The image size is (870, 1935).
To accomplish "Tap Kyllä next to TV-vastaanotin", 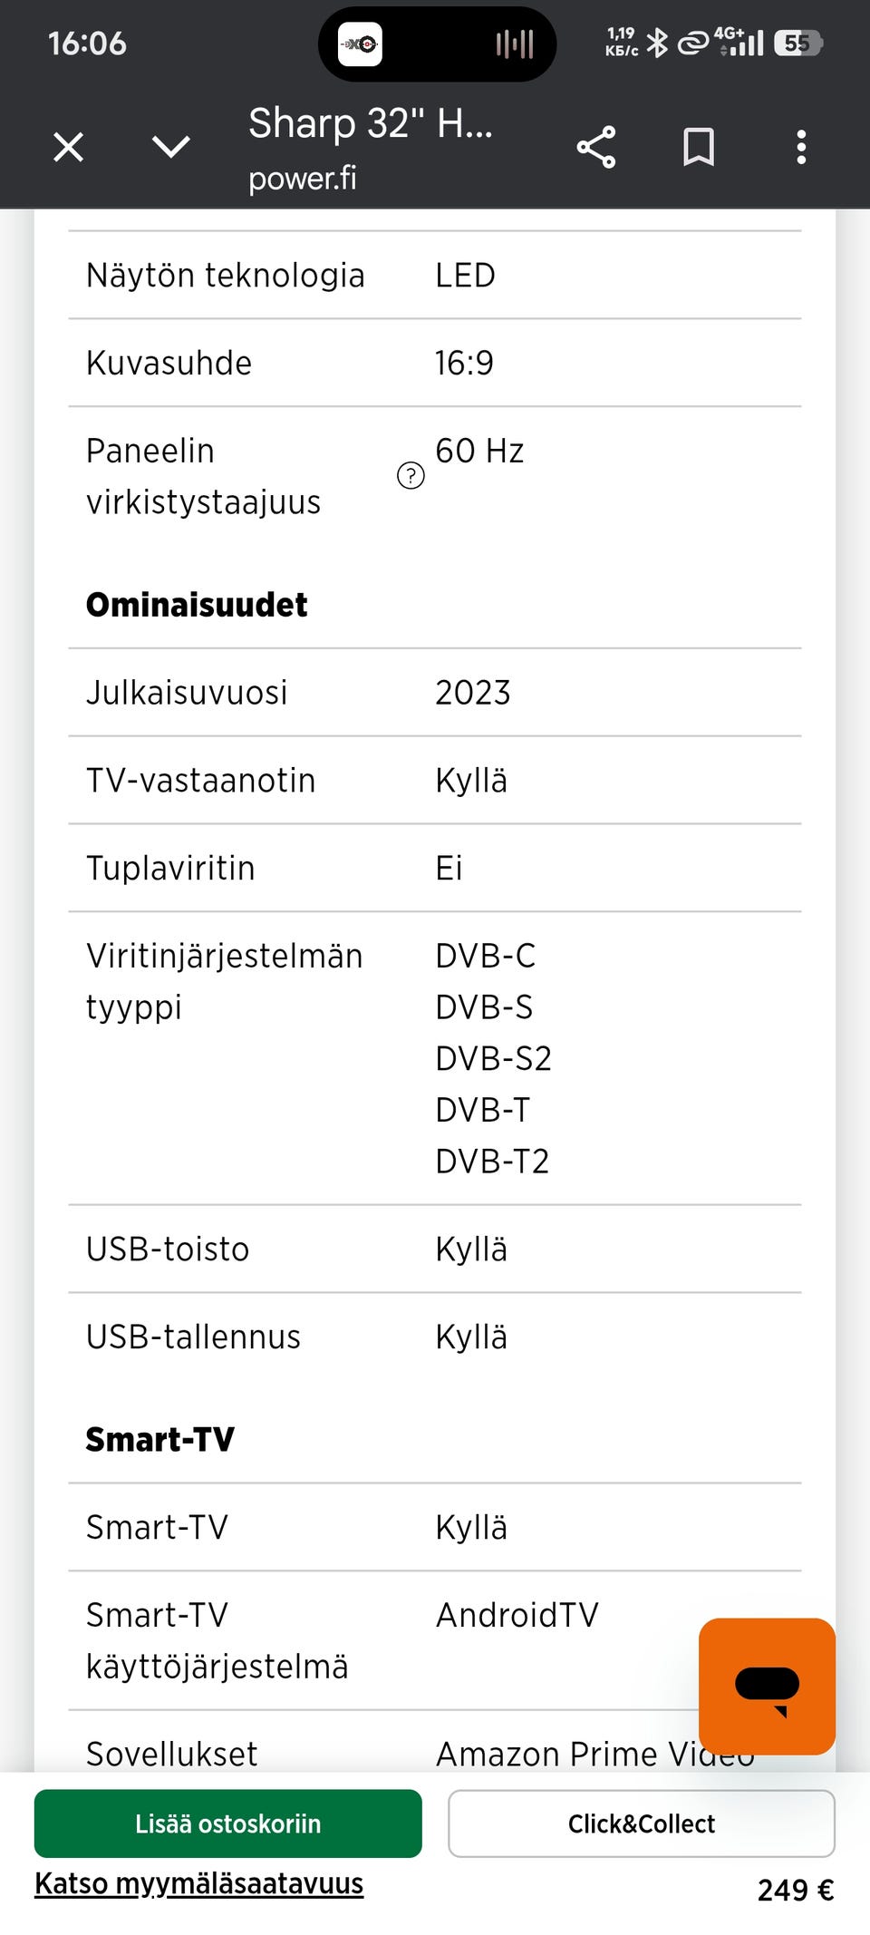I will click(470, 779).
